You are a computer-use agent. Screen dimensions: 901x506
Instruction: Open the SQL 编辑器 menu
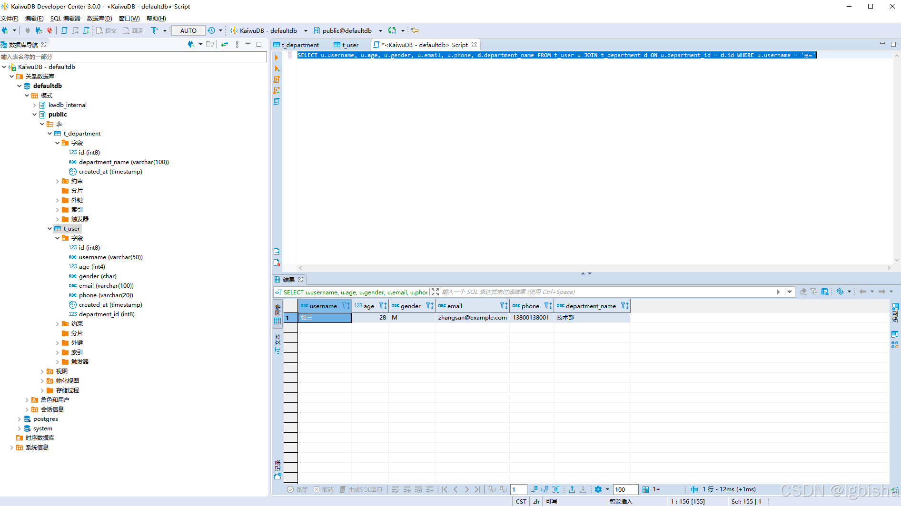click(x=65, y=19)
